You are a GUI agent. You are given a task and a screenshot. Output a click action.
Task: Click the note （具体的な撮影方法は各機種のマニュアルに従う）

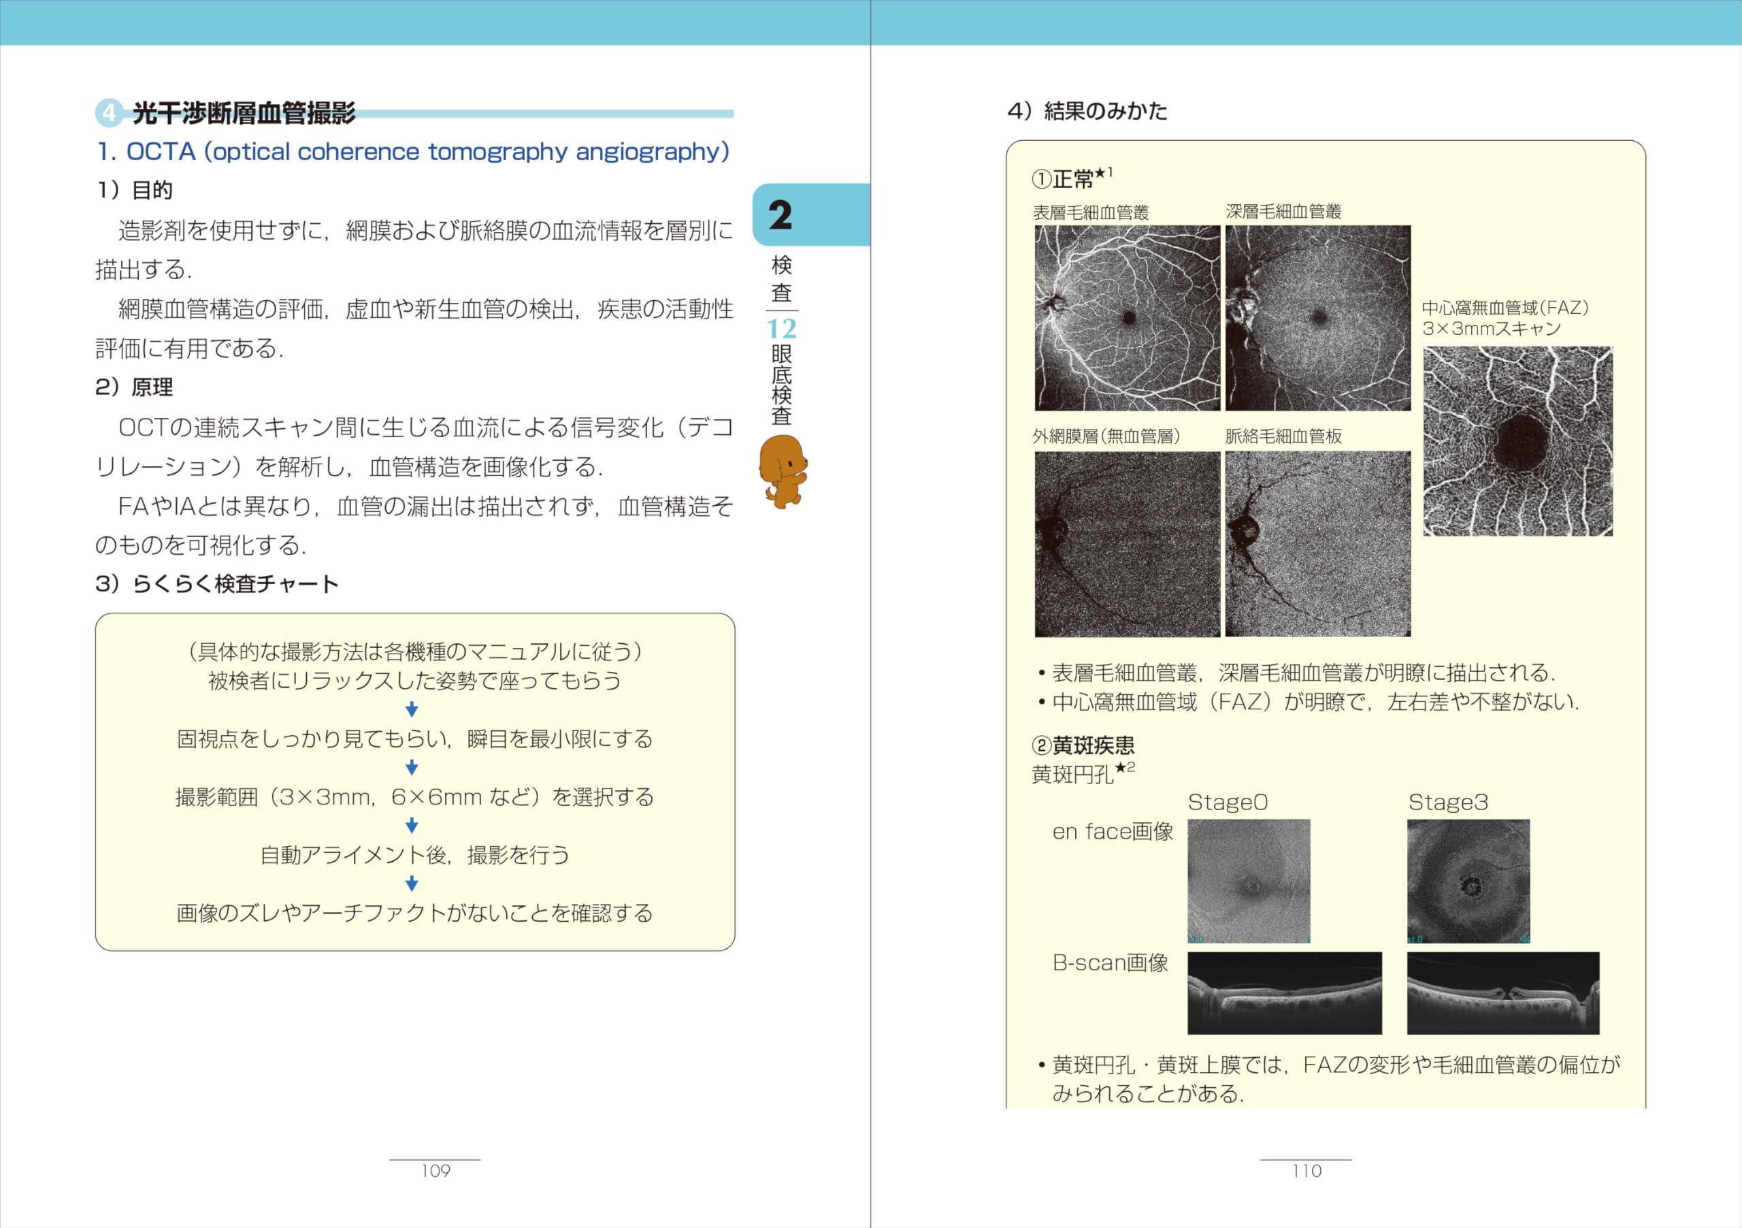coord(415,652)
